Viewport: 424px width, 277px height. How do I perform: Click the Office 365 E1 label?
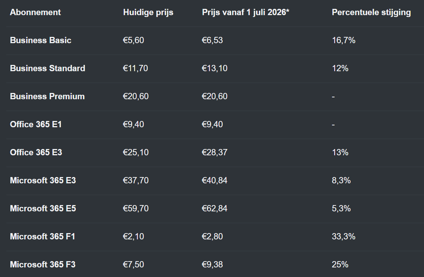(x=36, y=124)
